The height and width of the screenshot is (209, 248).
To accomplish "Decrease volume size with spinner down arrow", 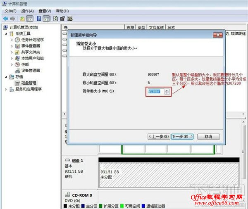I will click(167, 93).
